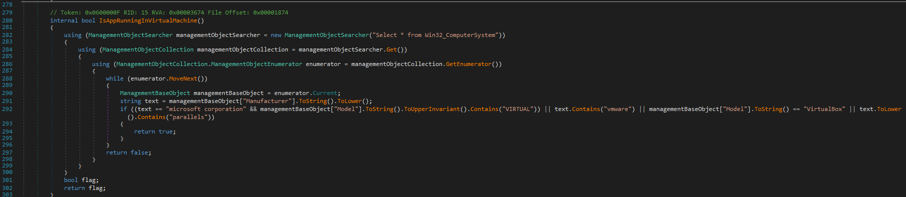Select the "Select * from Win32_ComputerSystem" query string
The height and width of the screenshot is (197, 906).
[436, 35]
